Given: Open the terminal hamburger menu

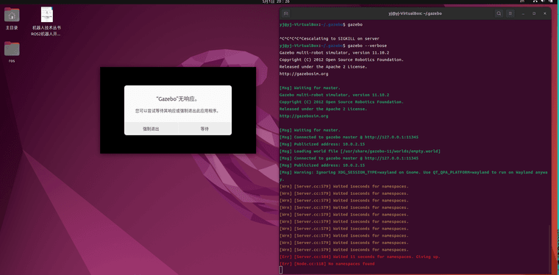Looking at the screenshot, I should 510,13.
